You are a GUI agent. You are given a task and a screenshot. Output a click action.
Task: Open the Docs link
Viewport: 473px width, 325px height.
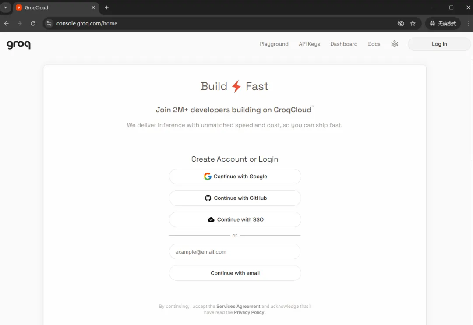374,44
